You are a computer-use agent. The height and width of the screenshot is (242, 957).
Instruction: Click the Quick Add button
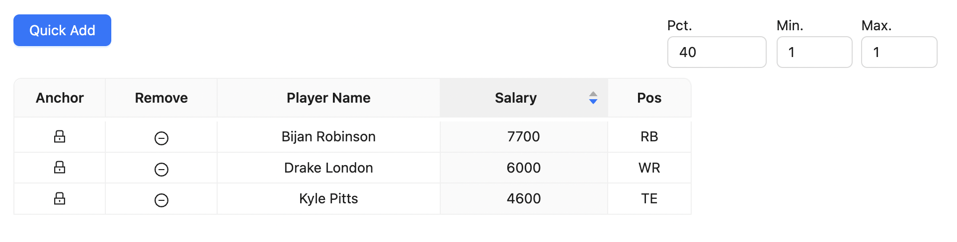click(62, 30)
